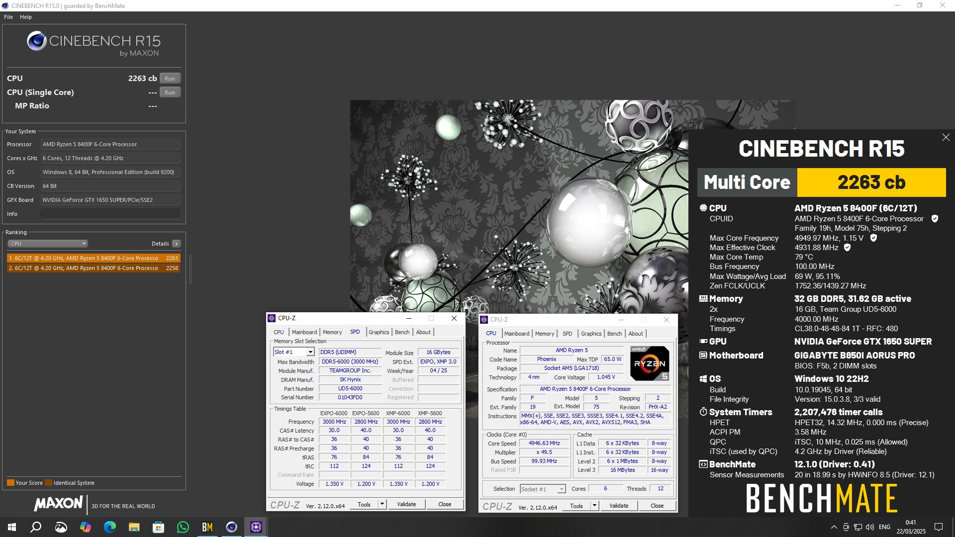
Task: Click Close button in CPU-Z CPU window
Action: tap(657, 506)
